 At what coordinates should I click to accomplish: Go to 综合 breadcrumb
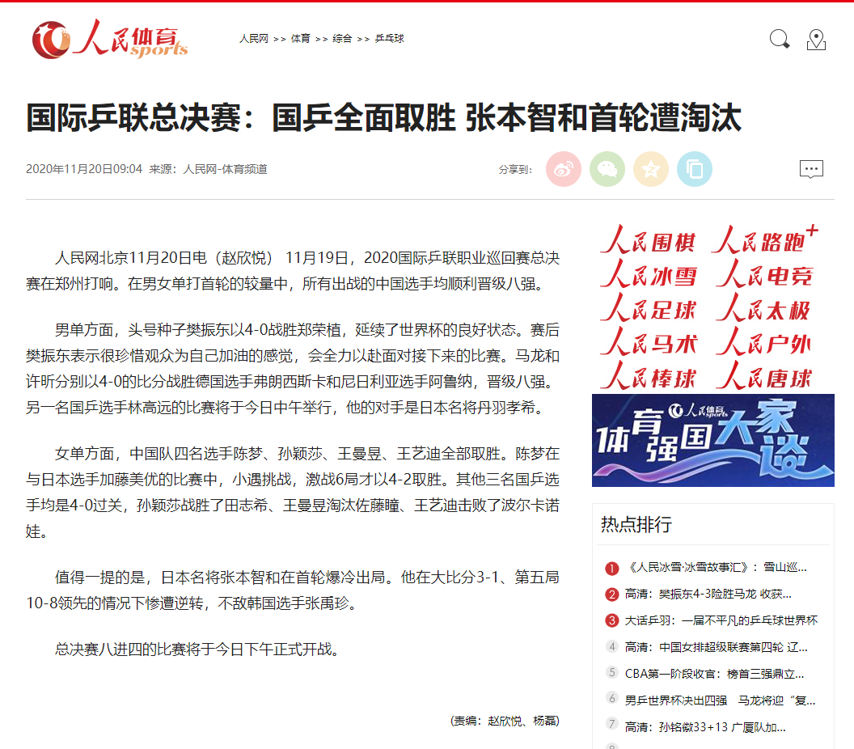click(x=342, y=39)
